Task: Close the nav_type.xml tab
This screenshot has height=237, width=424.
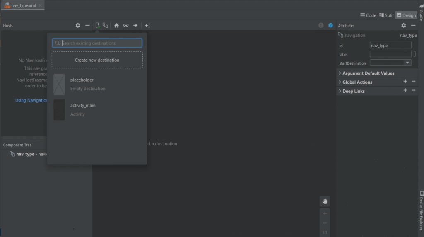Action: 40,5
